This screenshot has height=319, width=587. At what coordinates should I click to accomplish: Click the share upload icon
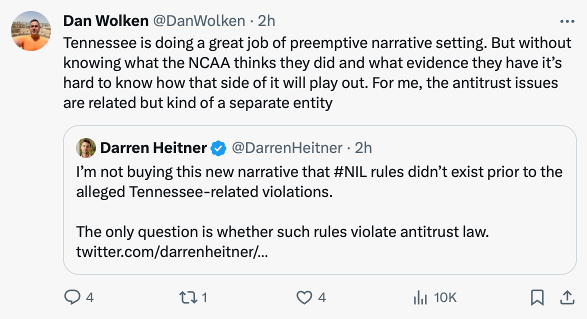567,298
